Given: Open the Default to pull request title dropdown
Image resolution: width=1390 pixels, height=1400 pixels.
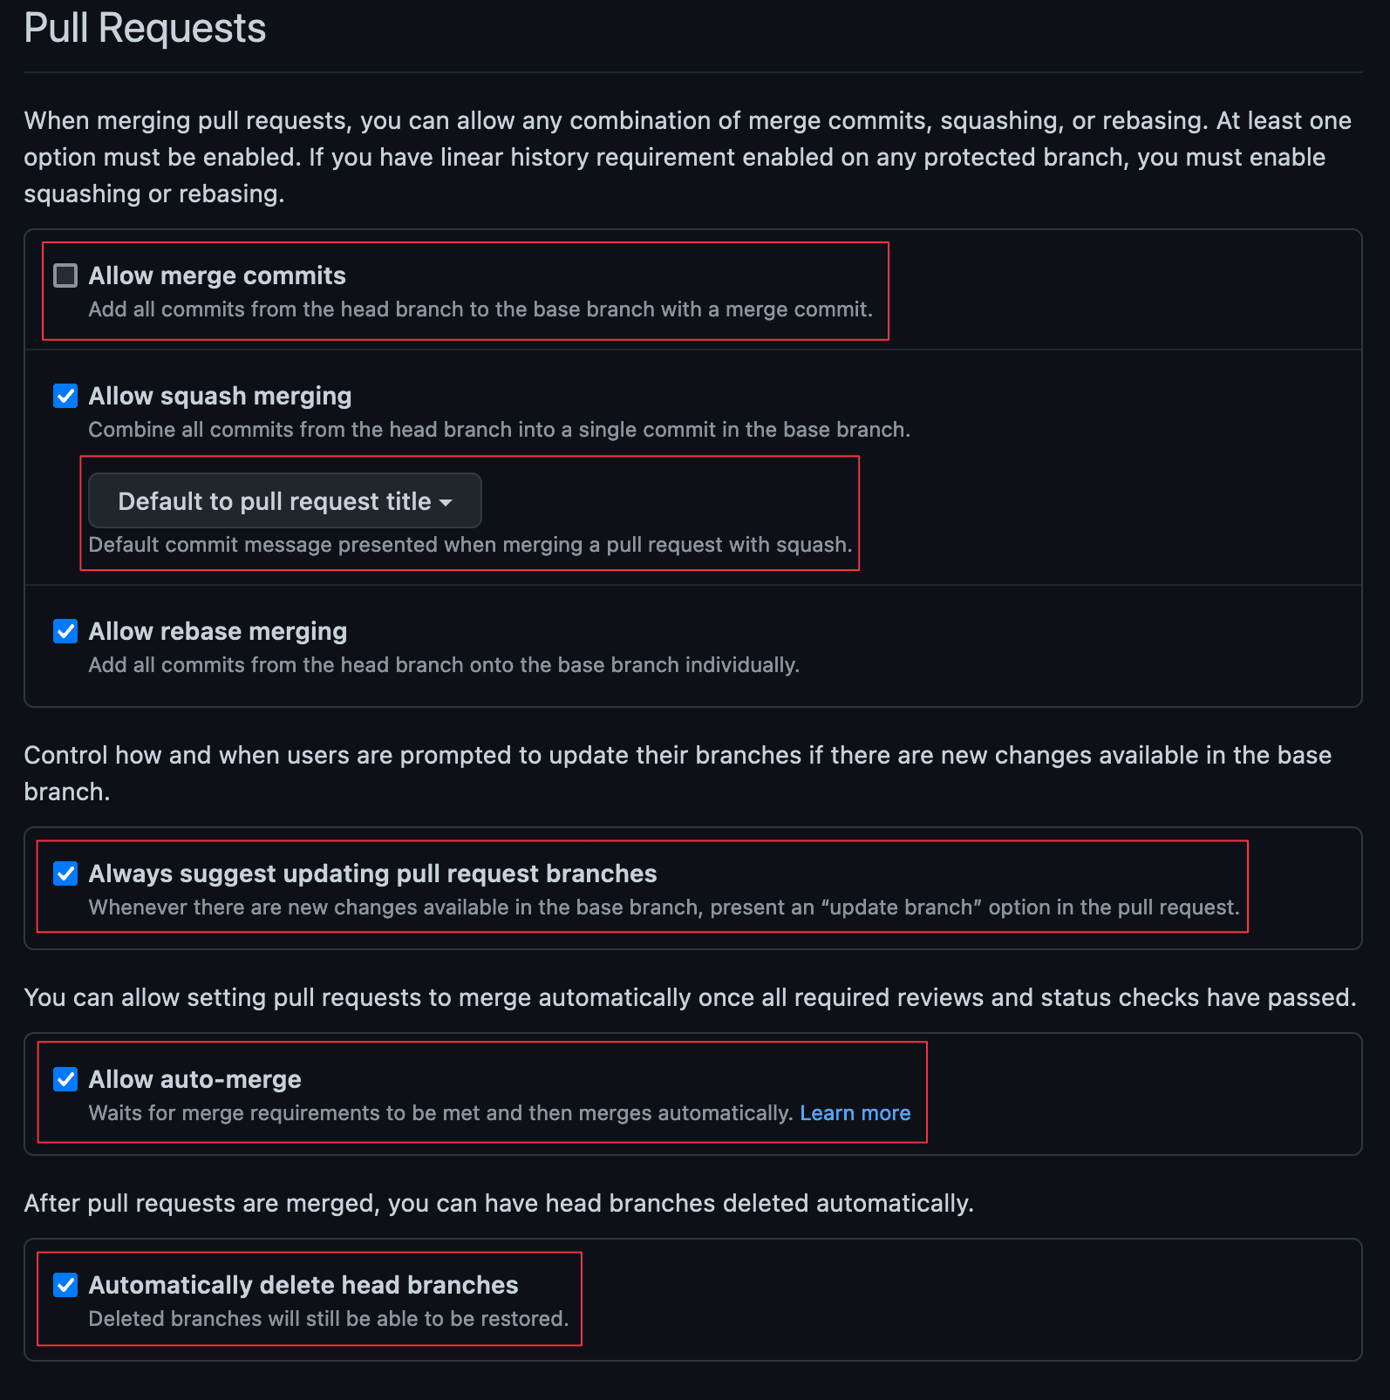Looking at the screenshot, I should (x=284, y=500).
